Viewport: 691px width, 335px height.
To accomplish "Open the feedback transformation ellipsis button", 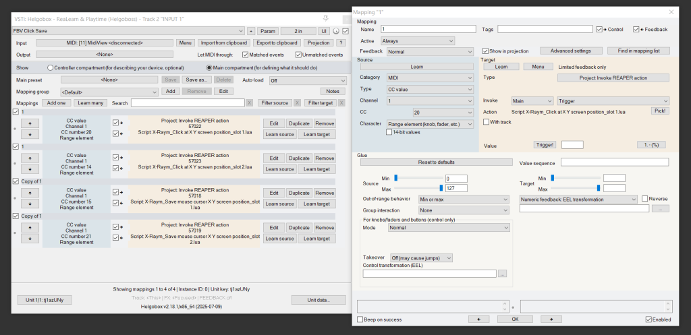I will (660, 209).
